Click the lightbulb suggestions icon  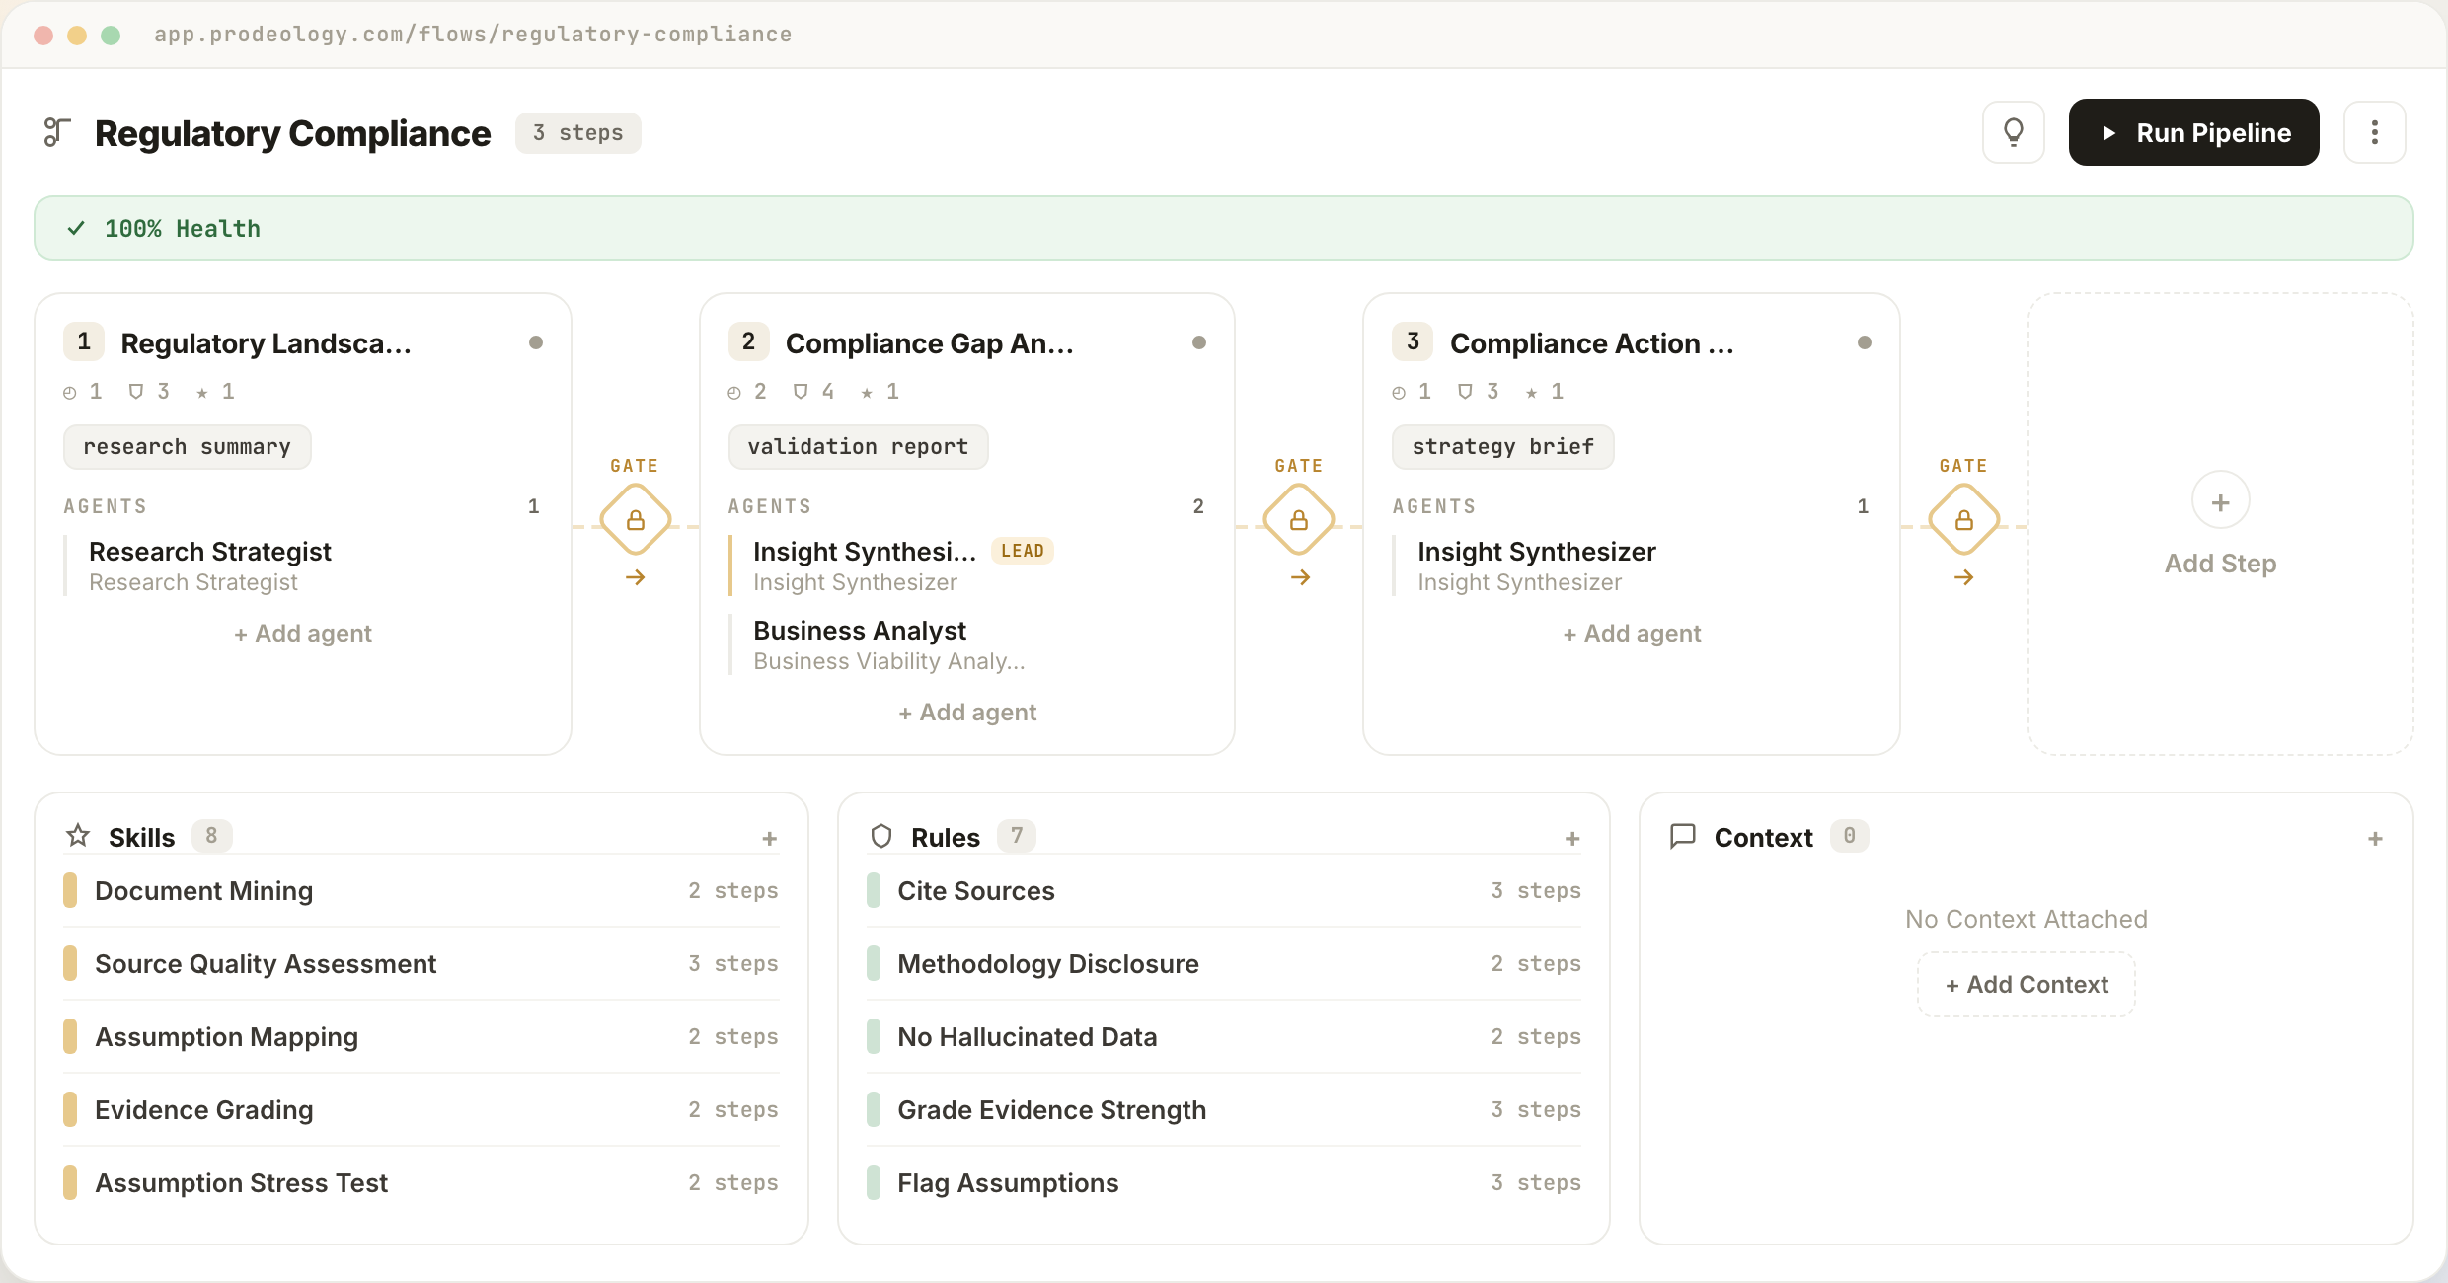click(x=2013, y=132)
